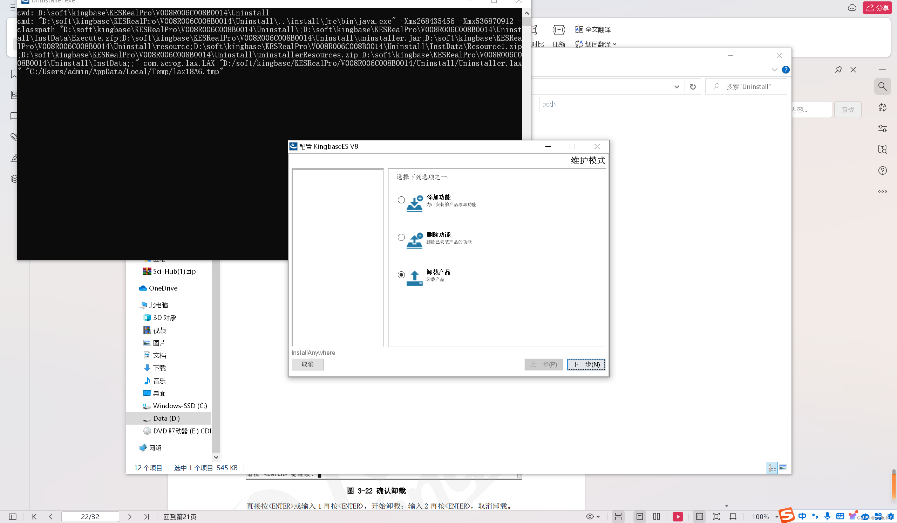Select Data (D:) in navigation tree

pos(166,418)
